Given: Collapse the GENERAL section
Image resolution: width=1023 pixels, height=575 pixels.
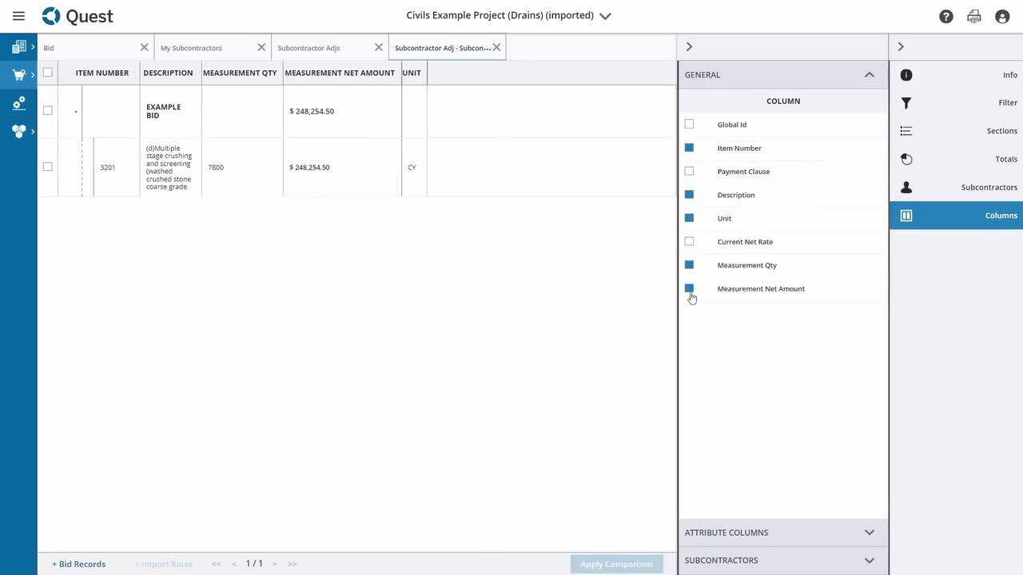Looking at the screenshot, I should (870, 74).
